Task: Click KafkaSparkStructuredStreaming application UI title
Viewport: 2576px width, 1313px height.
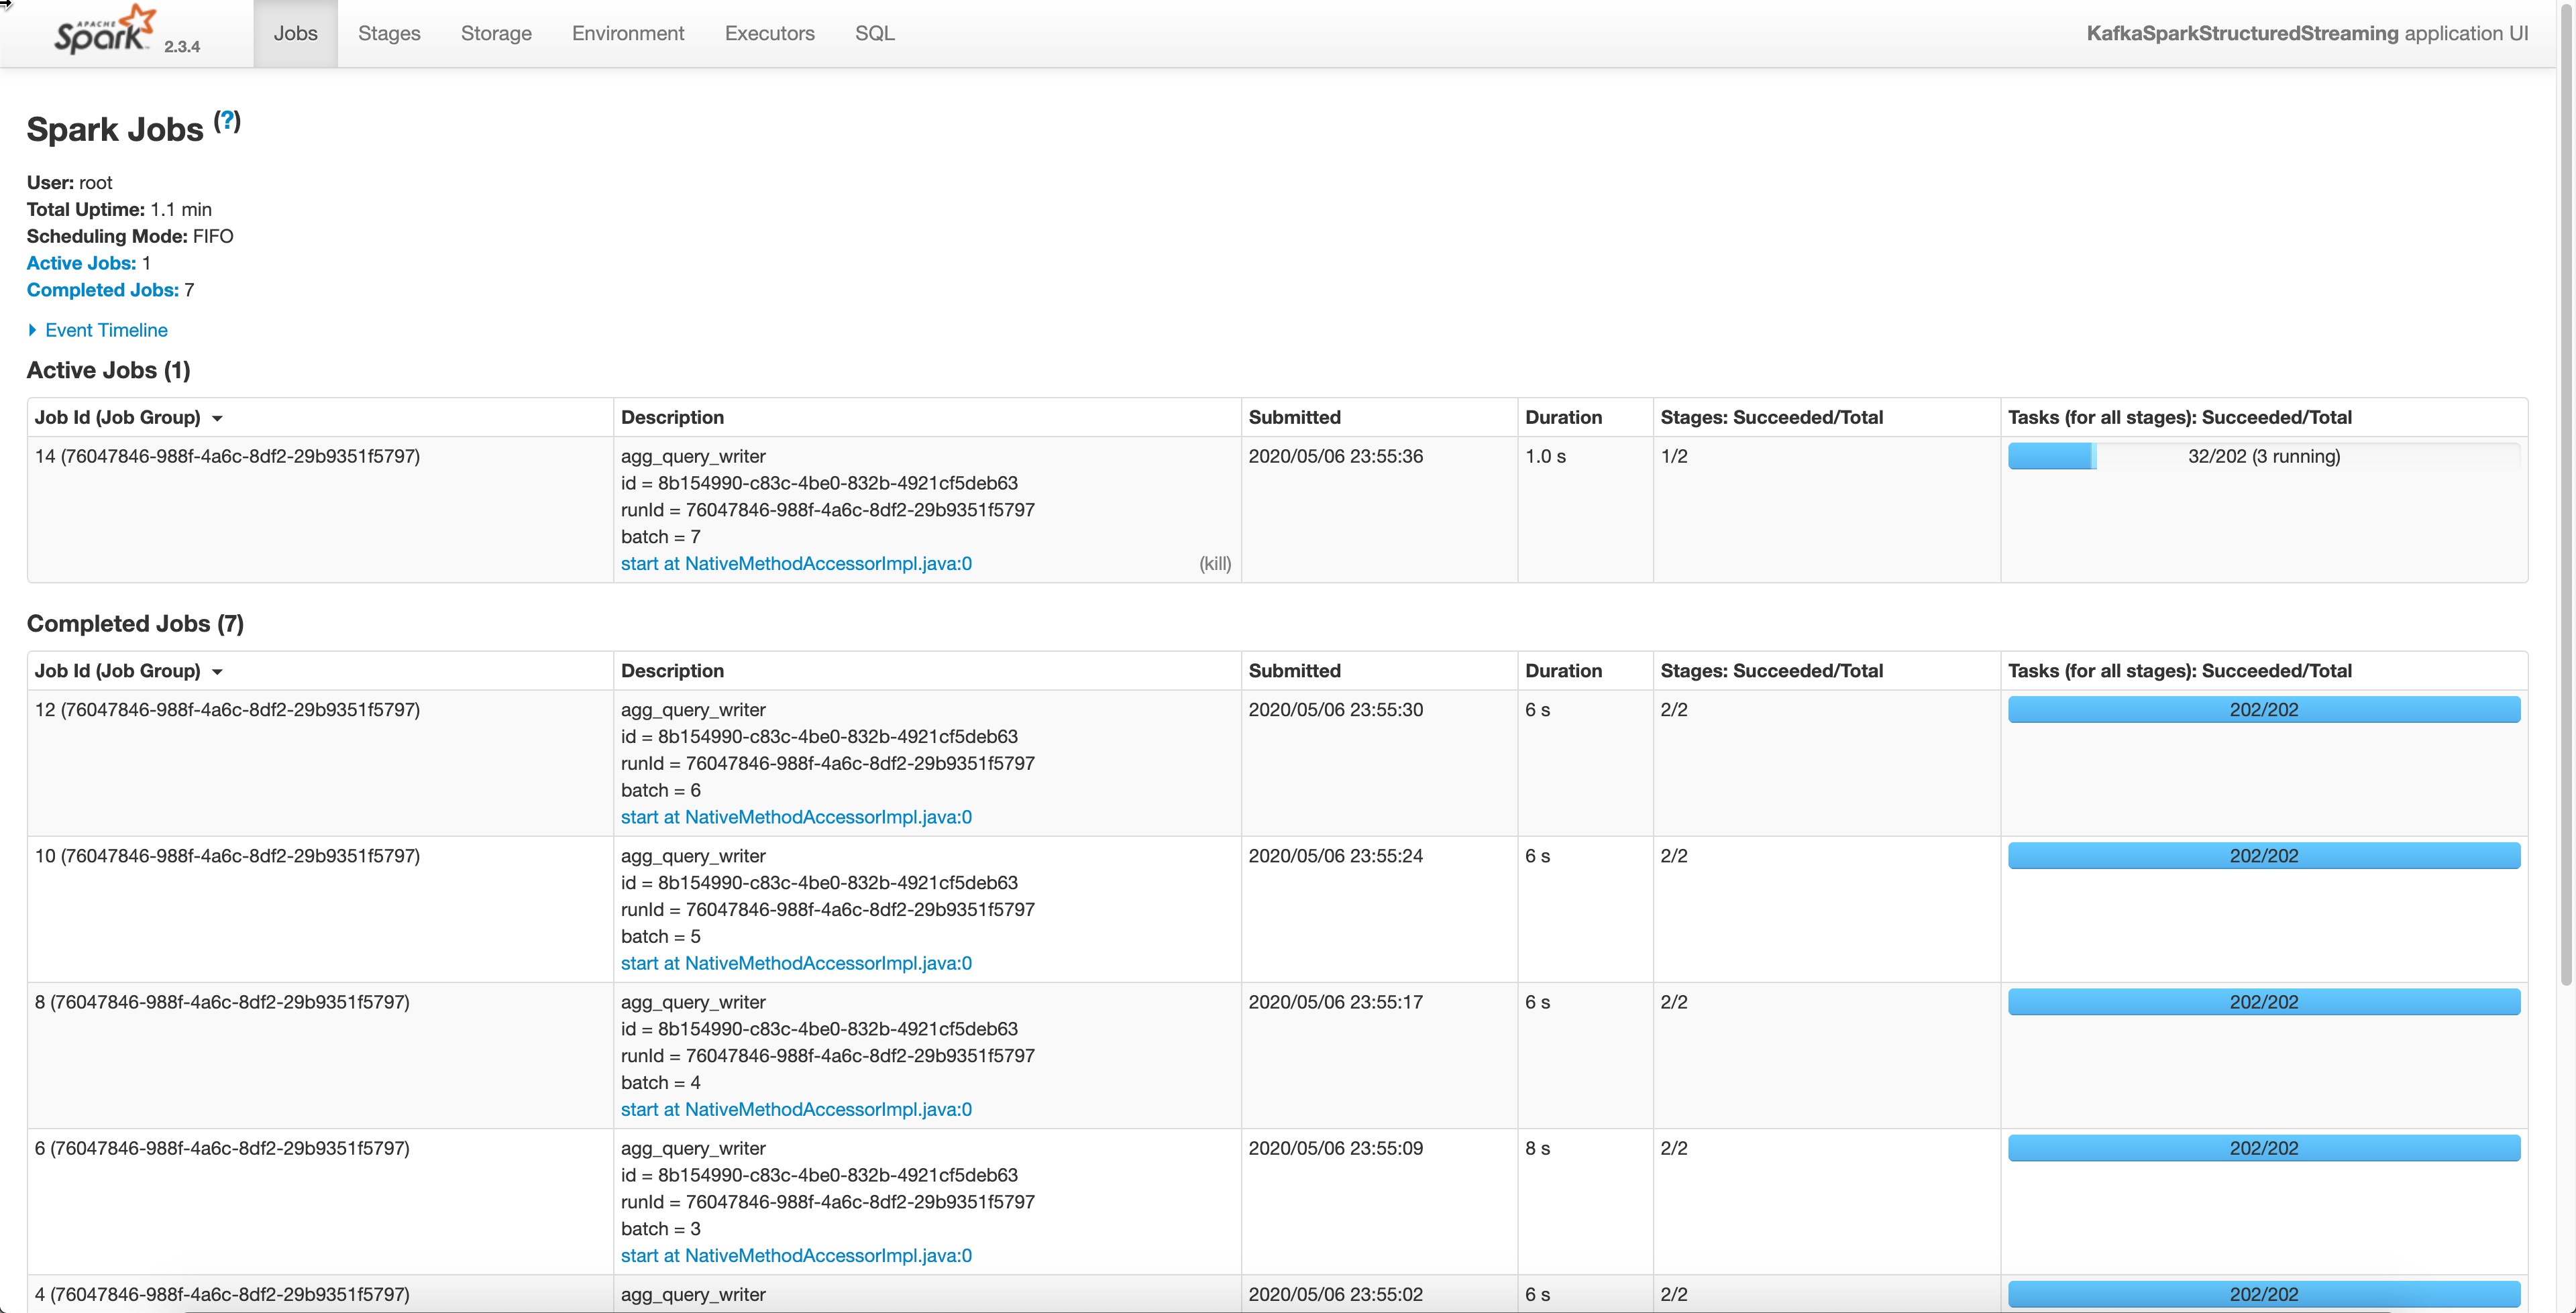Action: click(2307, 33)
